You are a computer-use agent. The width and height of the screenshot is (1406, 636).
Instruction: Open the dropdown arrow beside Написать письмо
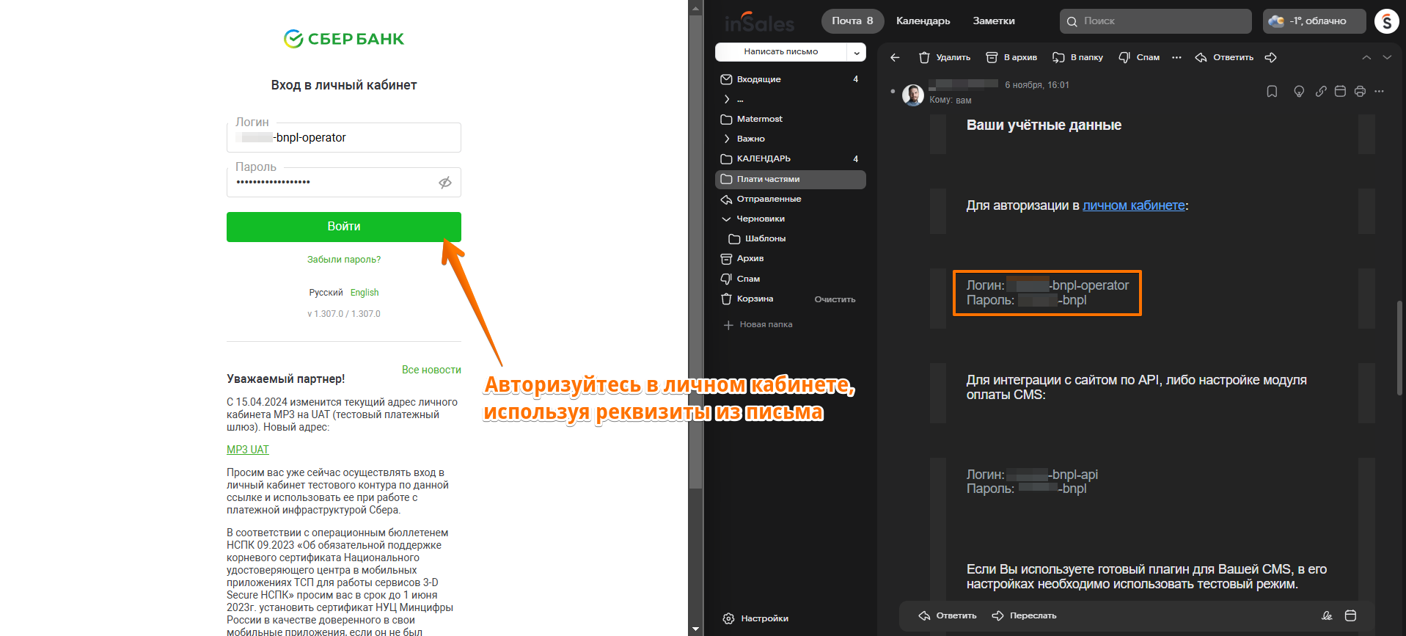857,52
